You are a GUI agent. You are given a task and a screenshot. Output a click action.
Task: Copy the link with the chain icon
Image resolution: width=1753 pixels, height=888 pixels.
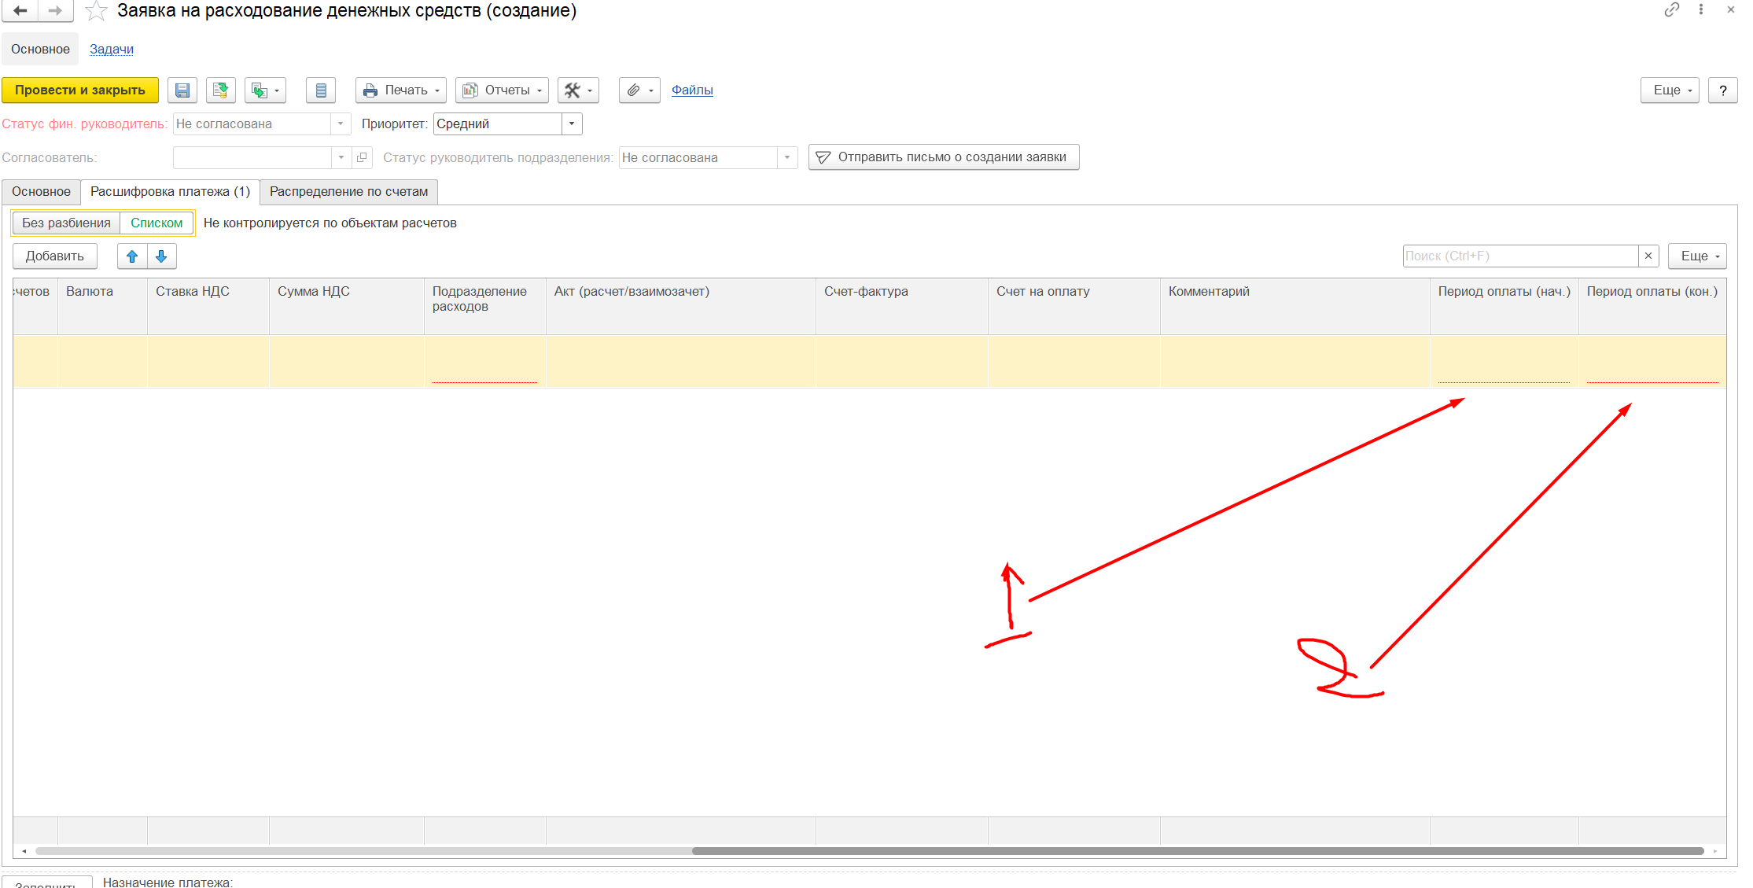1671,10
